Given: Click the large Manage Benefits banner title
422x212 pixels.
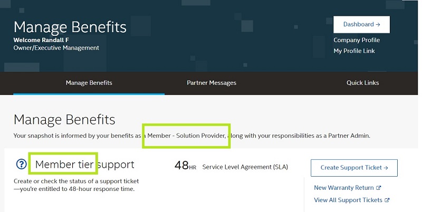Looking at the screenshot, I should coord(70,26).
